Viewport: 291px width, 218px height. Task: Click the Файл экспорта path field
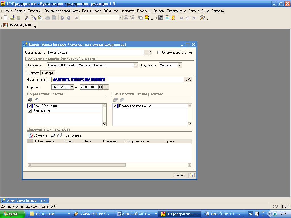pos(118,80)
